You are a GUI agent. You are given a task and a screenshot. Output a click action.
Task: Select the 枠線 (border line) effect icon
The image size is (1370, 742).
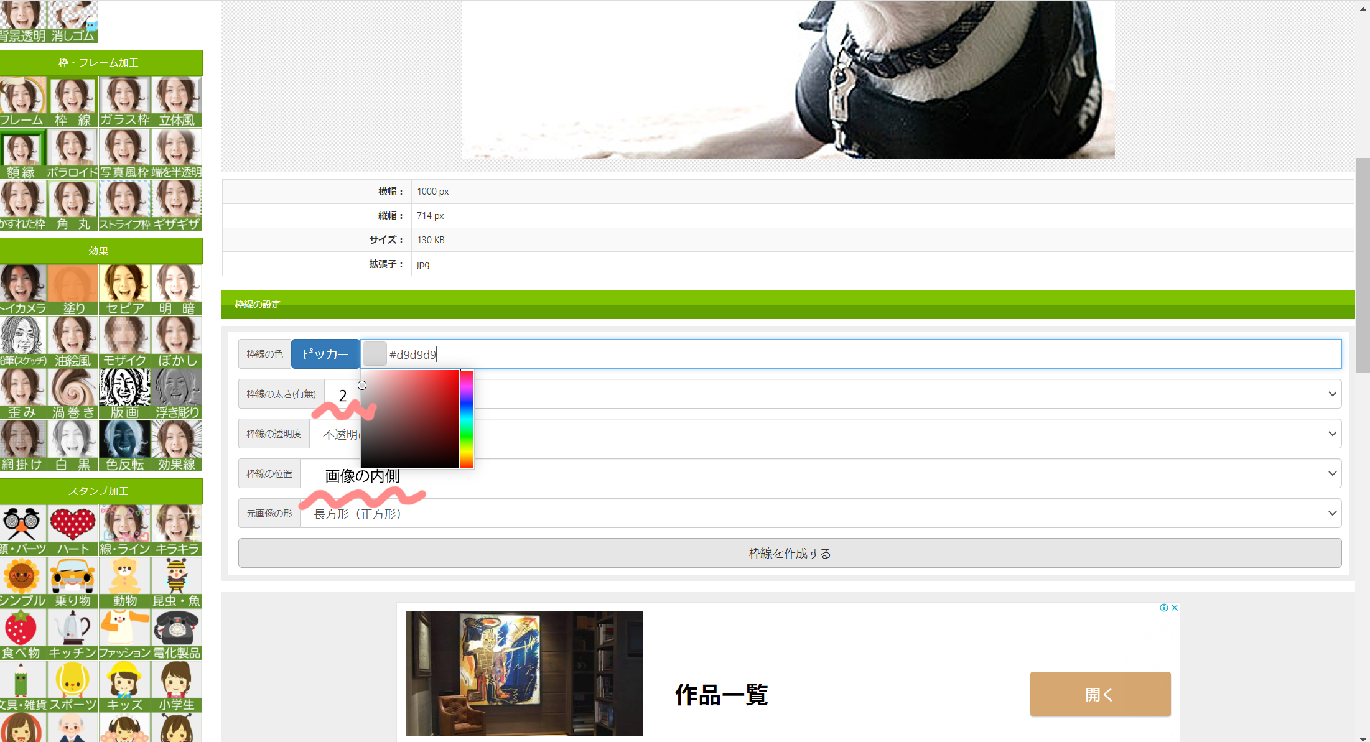(73, 101)
